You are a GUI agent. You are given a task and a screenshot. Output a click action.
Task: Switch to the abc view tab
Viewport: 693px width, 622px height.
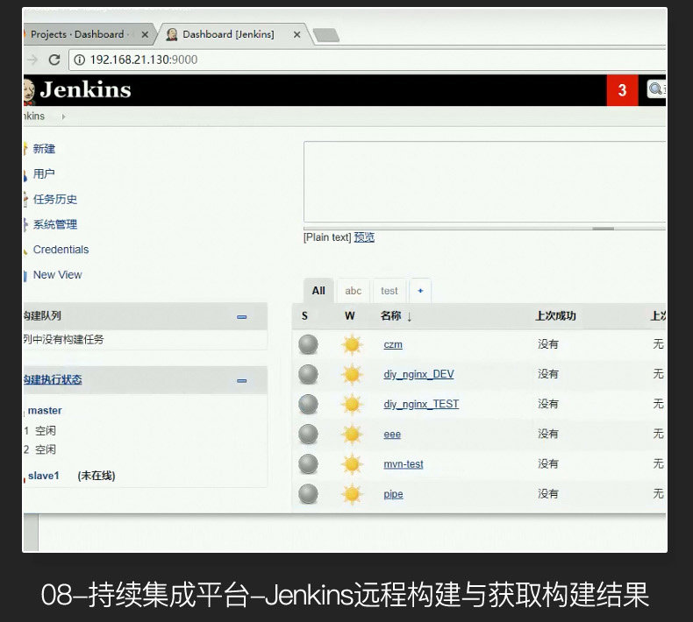point(354,291)
